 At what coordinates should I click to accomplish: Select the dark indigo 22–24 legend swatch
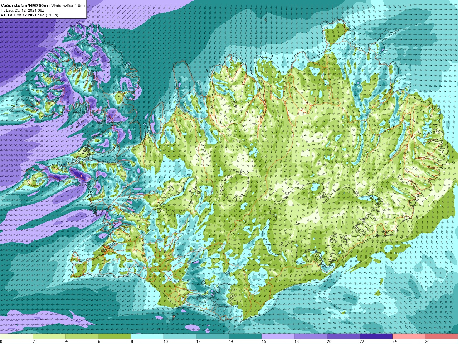(376, 336)
